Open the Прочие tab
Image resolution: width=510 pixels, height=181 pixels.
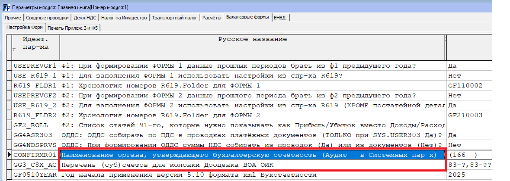point(13,18)
